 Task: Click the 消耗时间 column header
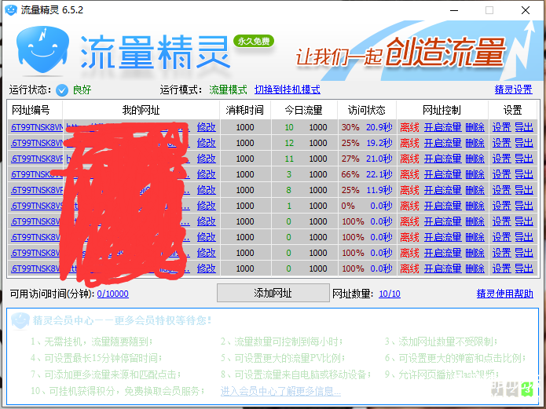(x=245, y=111)
